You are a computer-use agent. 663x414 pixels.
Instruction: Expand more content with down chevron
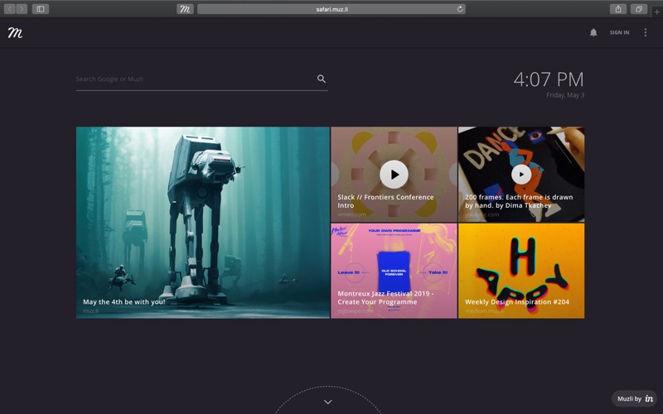pos(327,402)
